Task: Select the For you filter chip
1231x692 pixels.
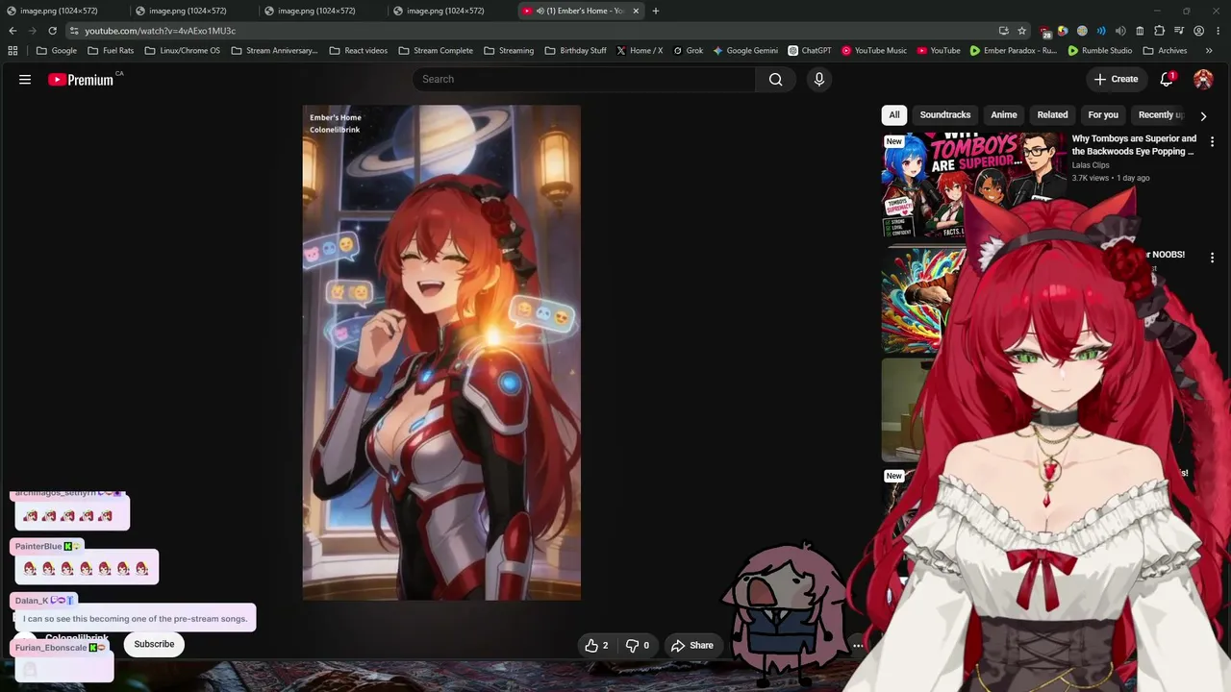Action: [x=1103, y=115]
